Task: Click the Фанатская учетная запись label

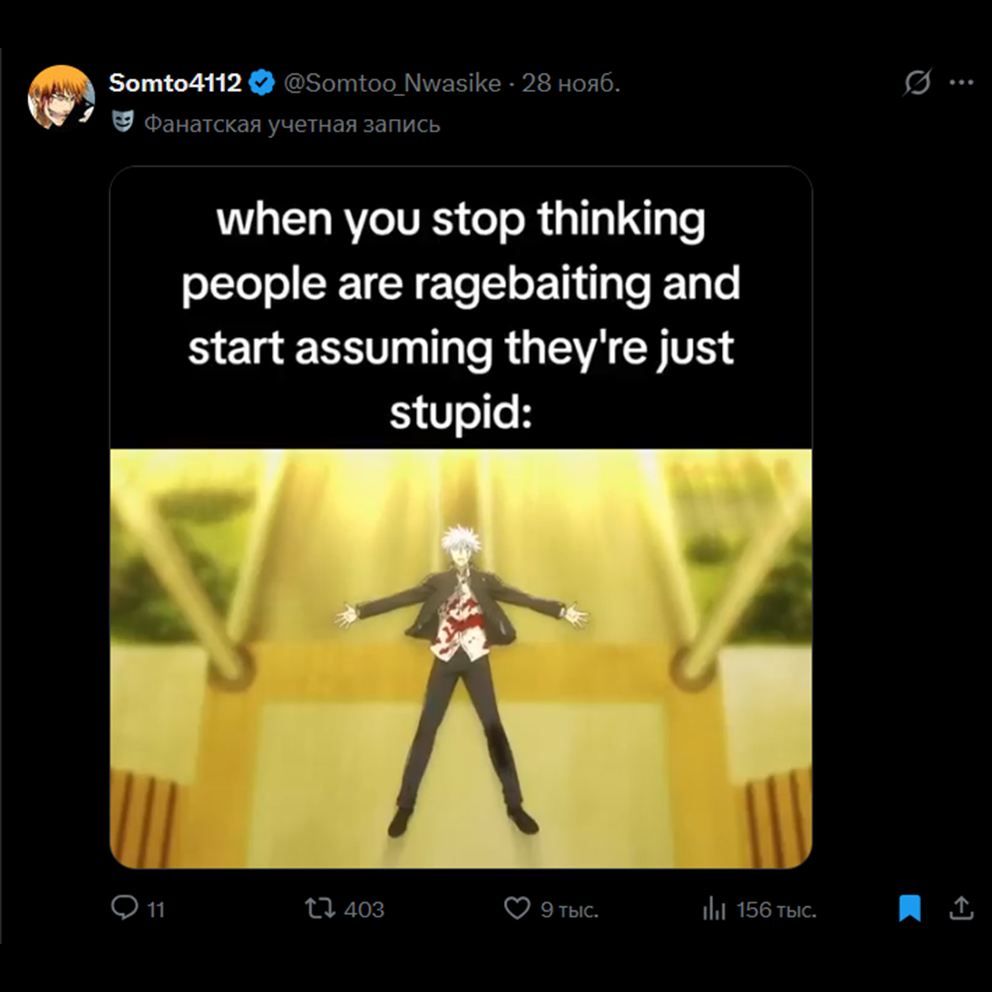Action: pos(291,124)
